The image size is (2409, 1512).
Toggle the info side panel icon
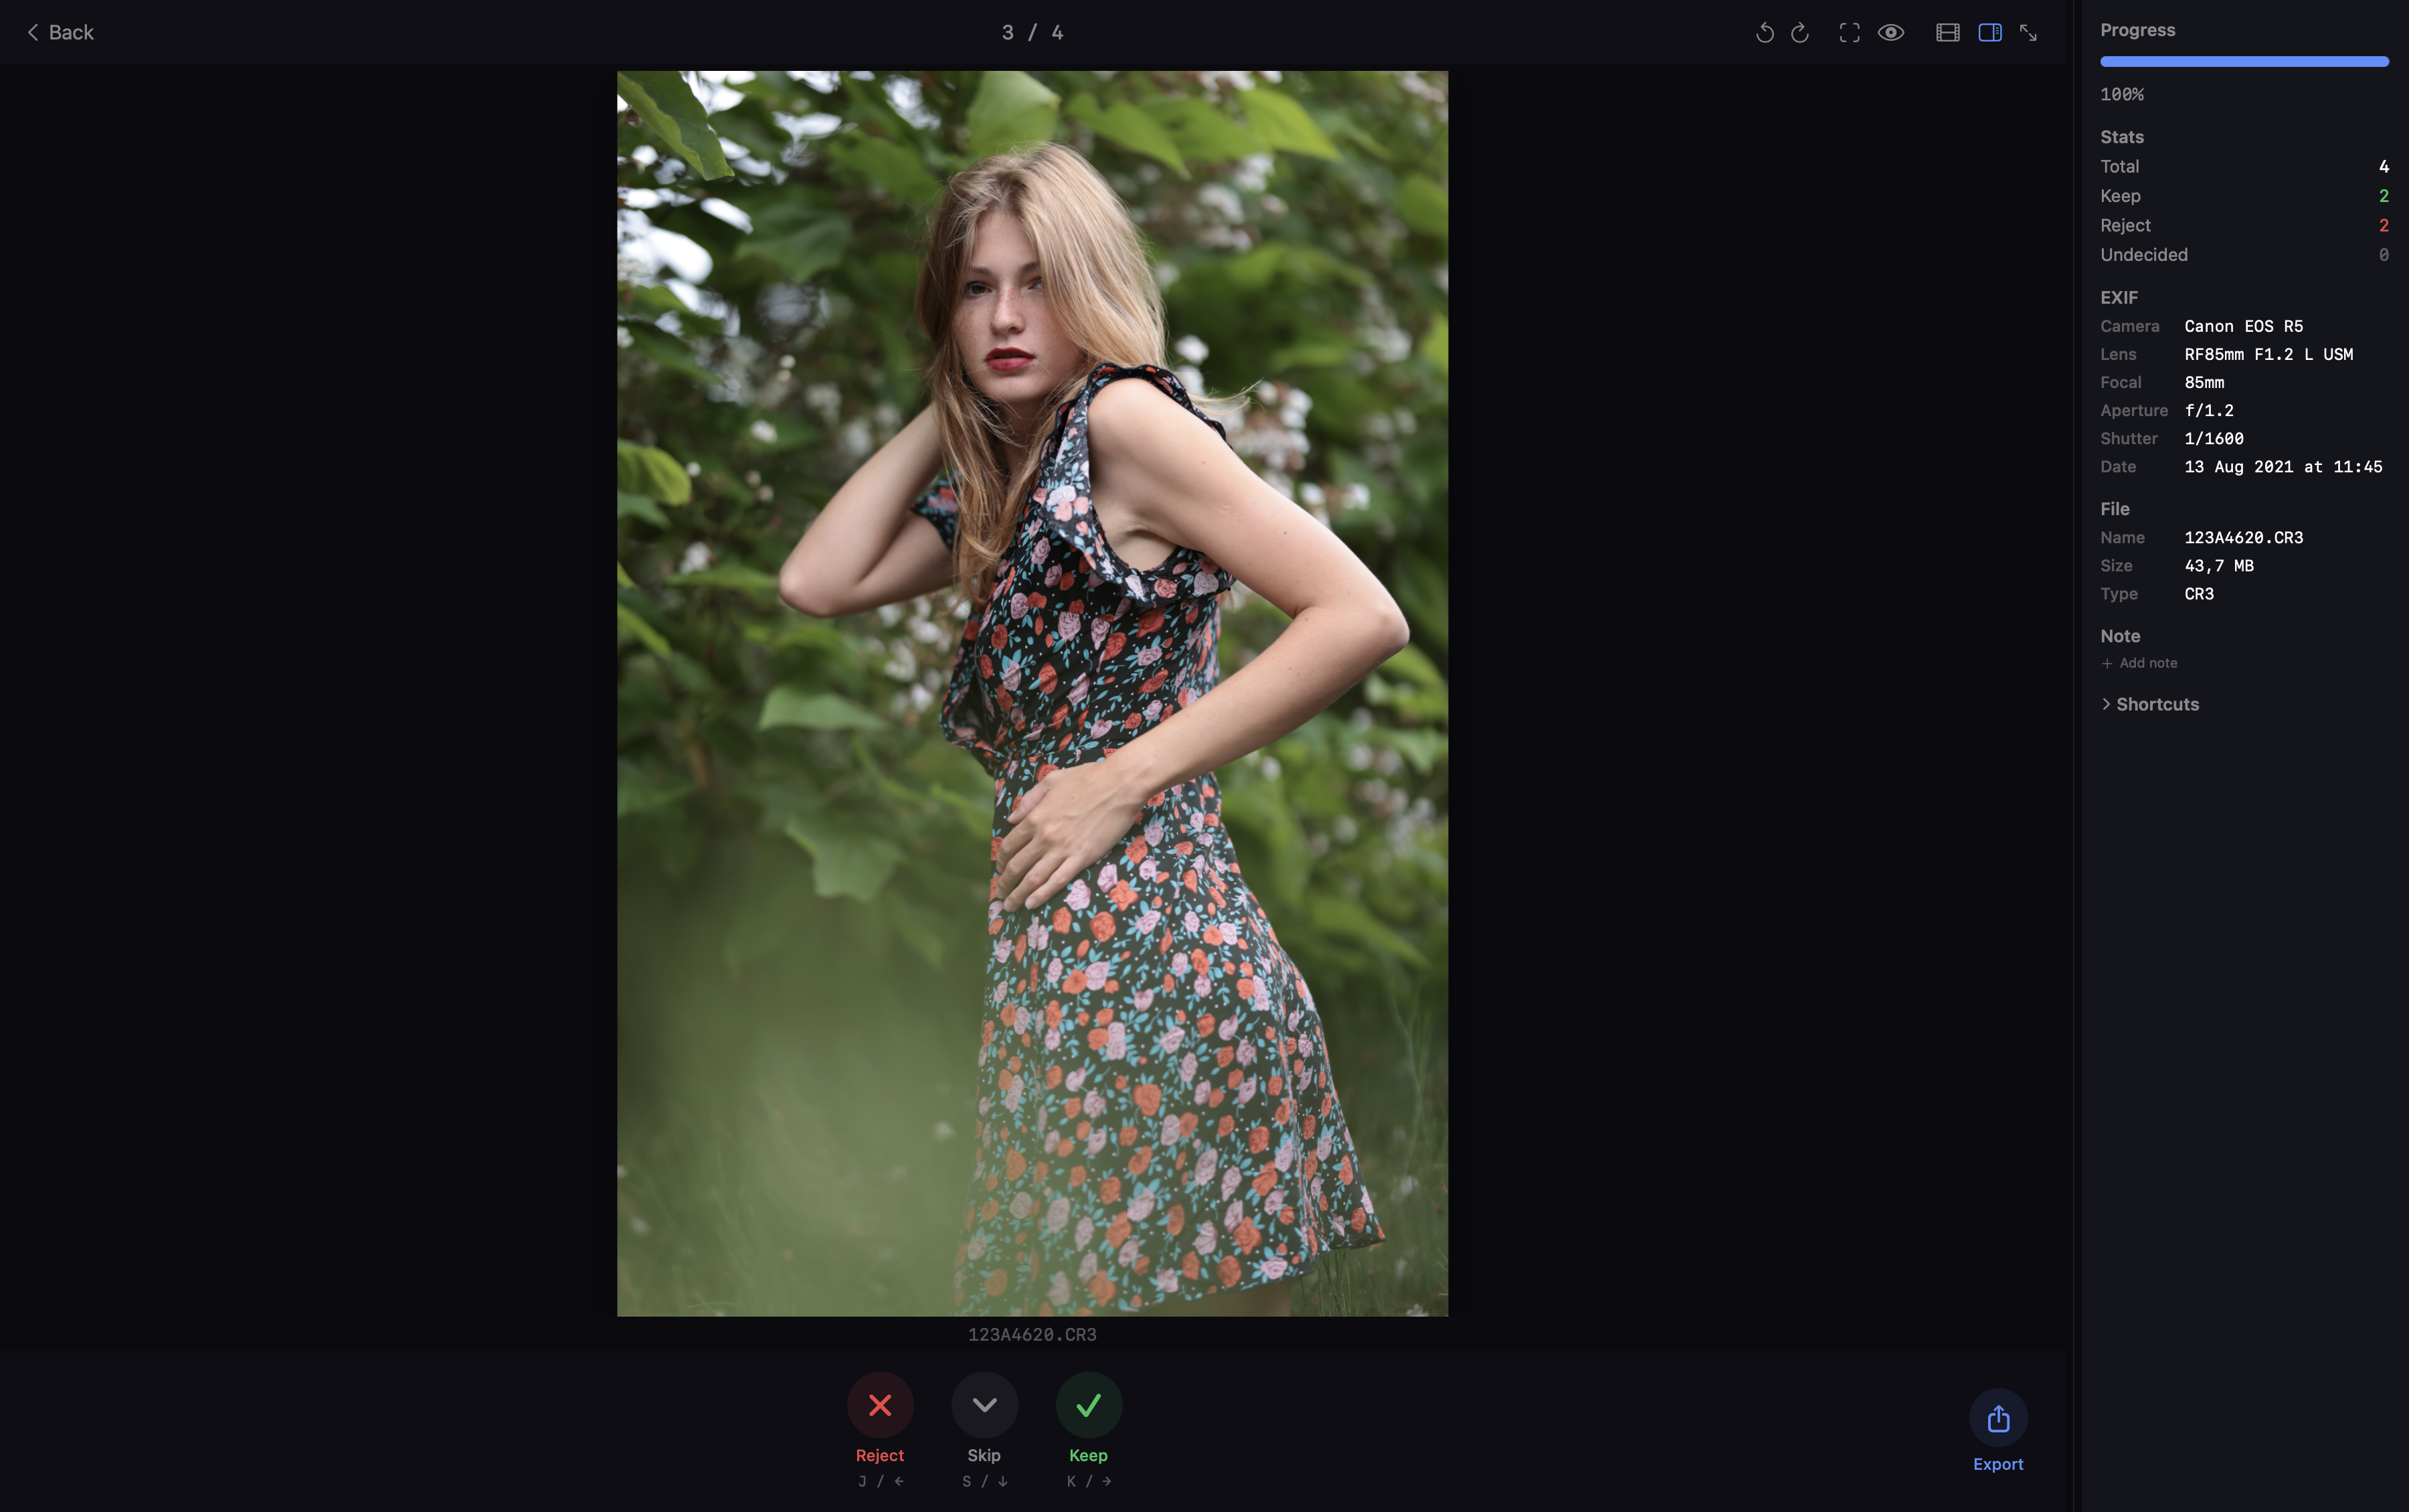click(x=1990, y=32)
